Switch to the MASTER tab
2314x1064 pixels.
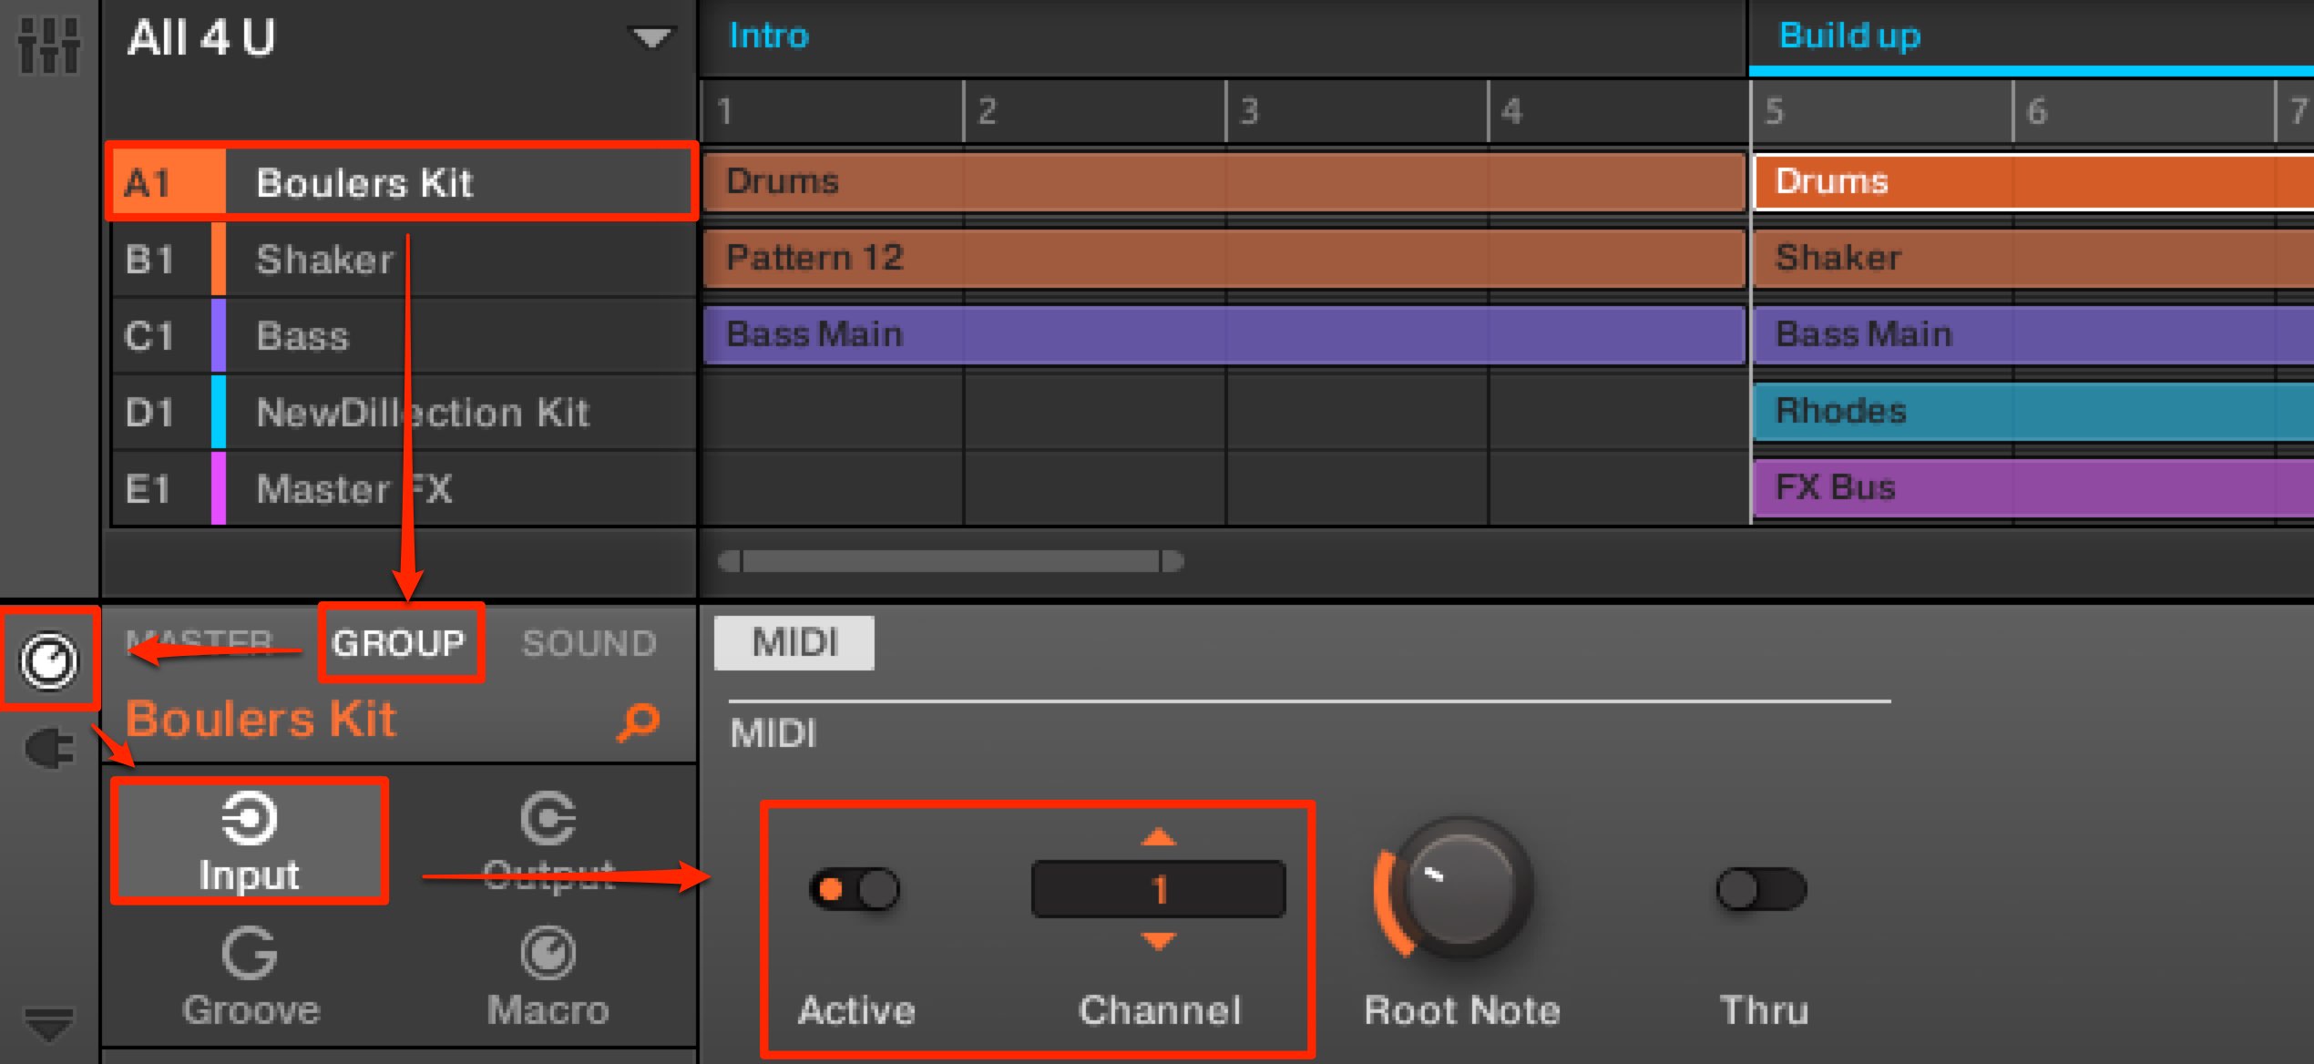click(199, 643)
